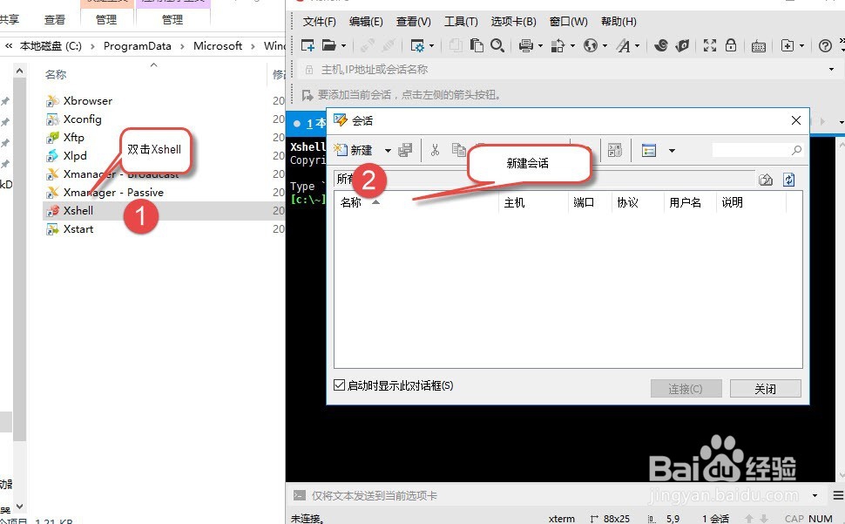
Task: Click the 关闭 button in the session dialog
Action: click(x=766, y=388)
